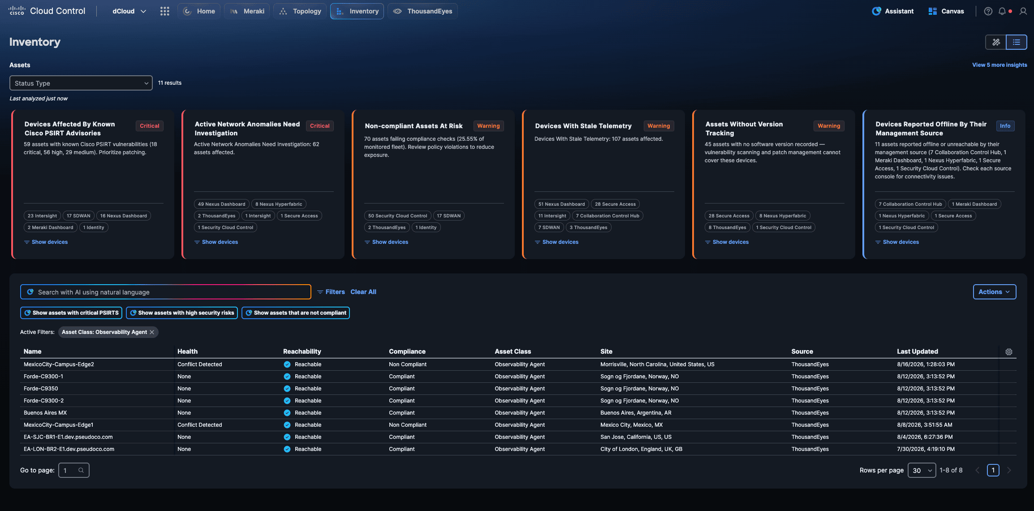Click reachable check icon for Buenos Aires MX

(287, 413)
